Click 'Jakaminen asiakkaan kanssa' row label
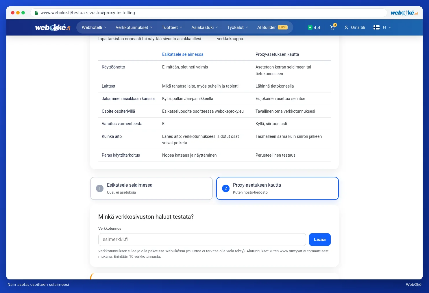The width and height of the screenshot is (429, 293). [128, 99]
